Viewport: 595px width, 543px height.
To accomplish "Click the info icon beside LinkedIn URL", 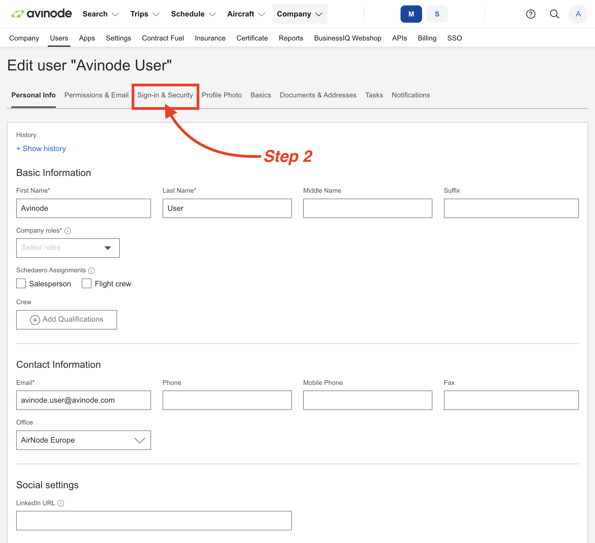I will (x=60, y=503).
